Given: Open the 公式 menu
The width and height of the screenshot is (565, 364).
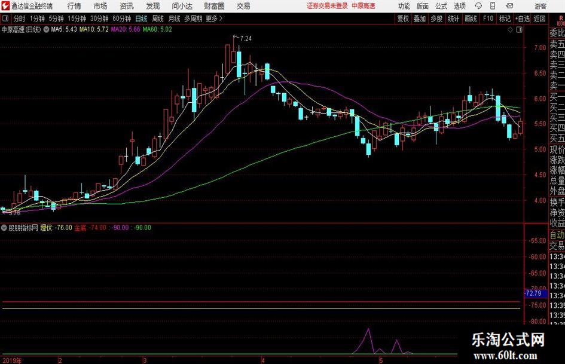Looking at the screenshot, I should (441, 6).
